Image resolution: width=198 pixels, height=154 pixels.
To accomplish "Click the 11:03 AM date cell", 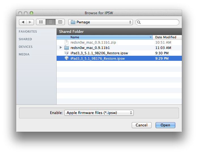I will (163, 48).
